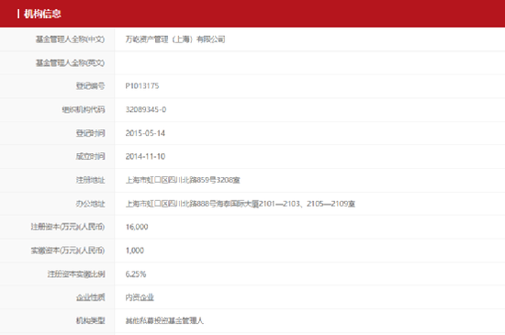This screenshot has width=505, height=335.
Task: Select the 实缴资本(万元)(人民币) label
Action: click(x=68, y=251)
